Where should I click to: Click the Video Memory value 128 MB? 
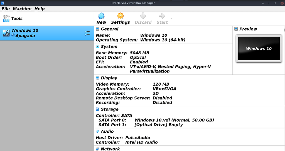pyautogui.click(x=161, y=84)
